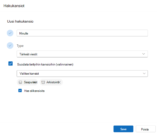Click the Uusi hakukansio heading

pyautogui.click(x=20, y=21)
